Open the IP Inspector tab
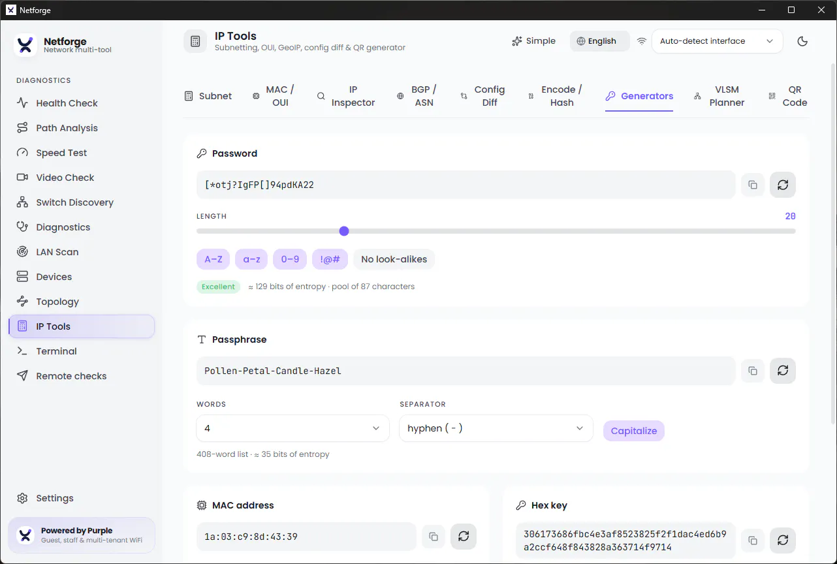837x564 pixels. click(x=346, y=96)
